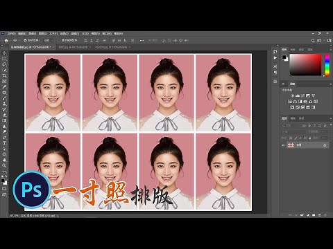Click the add layer mask icon
This screenshot has width=333, height=249.
click(302, 215)
